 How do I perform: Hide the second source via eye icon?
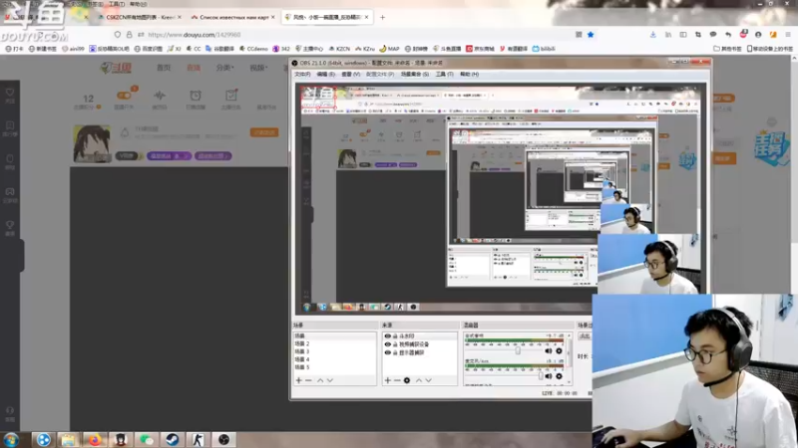coord(387,344)
